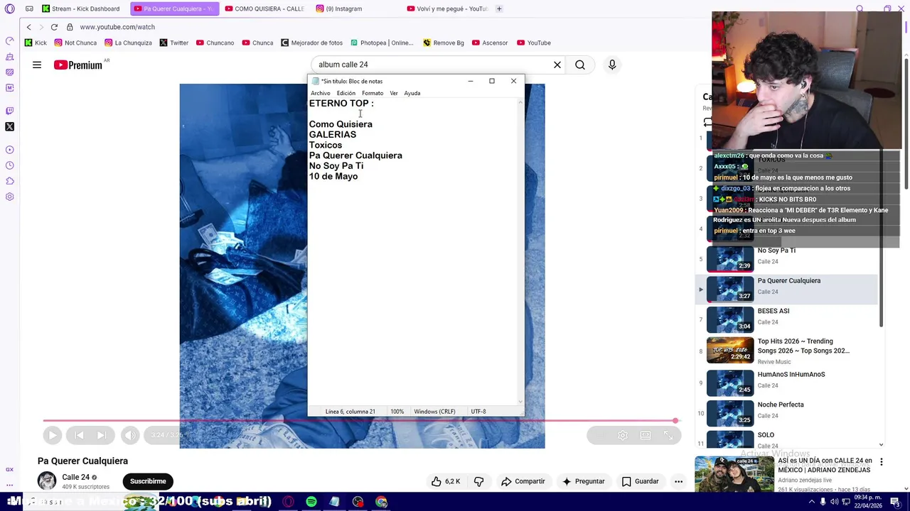Run the YouTube search magnifier button
The height and width of the screenshot is (511, 910).
(580, 65)
